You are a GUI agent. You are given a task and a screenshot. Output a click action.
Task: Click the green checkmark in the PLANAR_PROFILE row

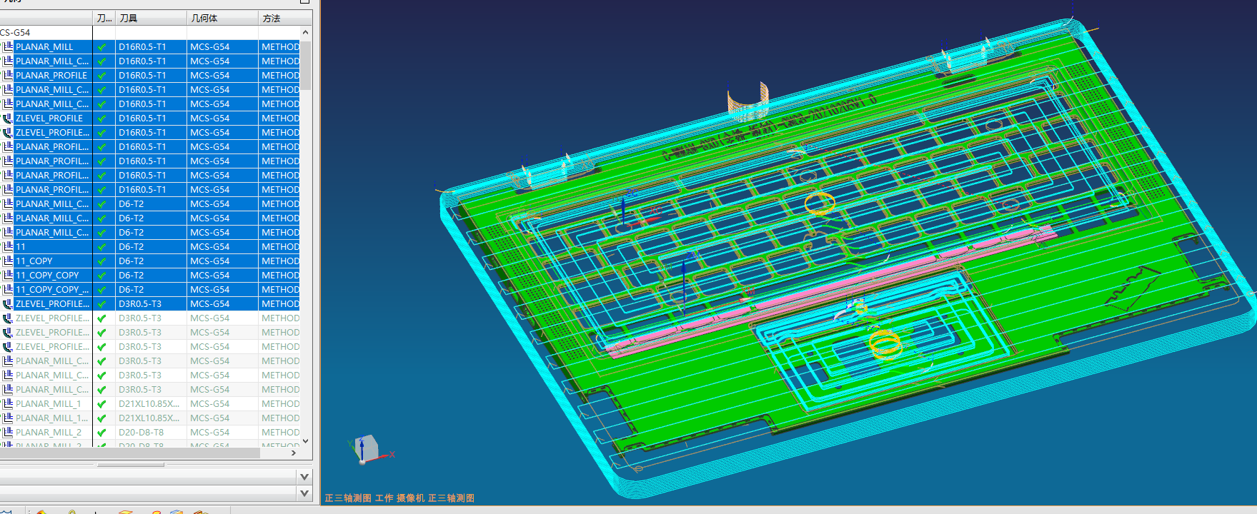102,76
